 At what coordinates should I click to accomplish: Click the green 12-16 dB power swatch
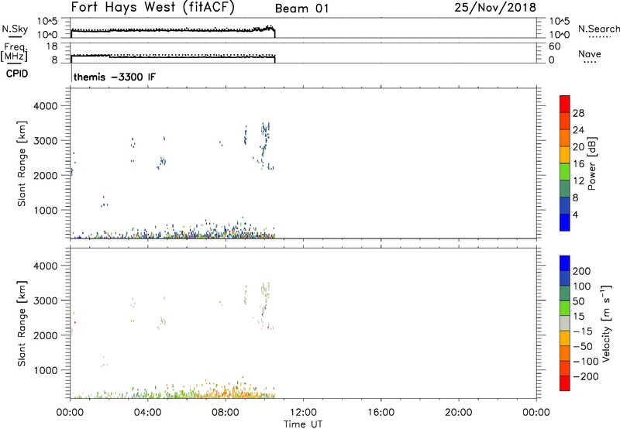click(x=565, y=171)
